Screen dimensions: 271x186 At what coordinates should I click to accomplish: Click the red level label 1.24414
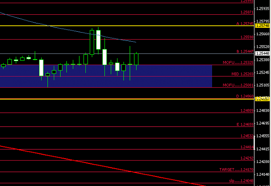[x=247, y=147]
